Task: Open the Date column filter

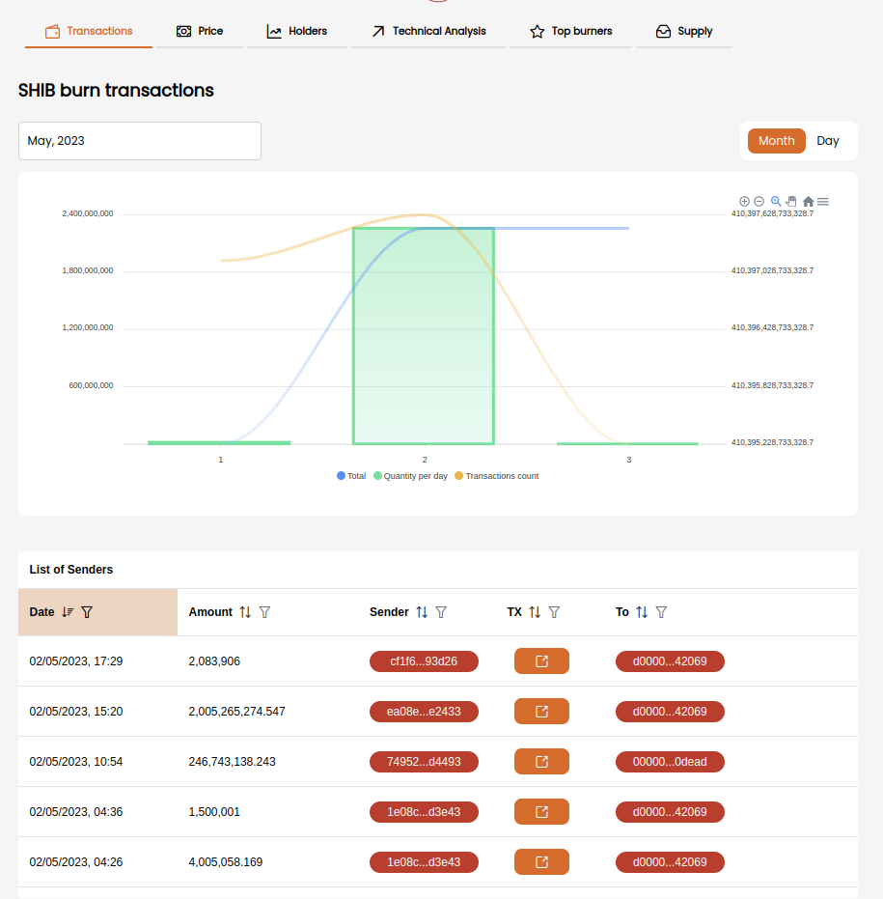Action: coord(87,612)
